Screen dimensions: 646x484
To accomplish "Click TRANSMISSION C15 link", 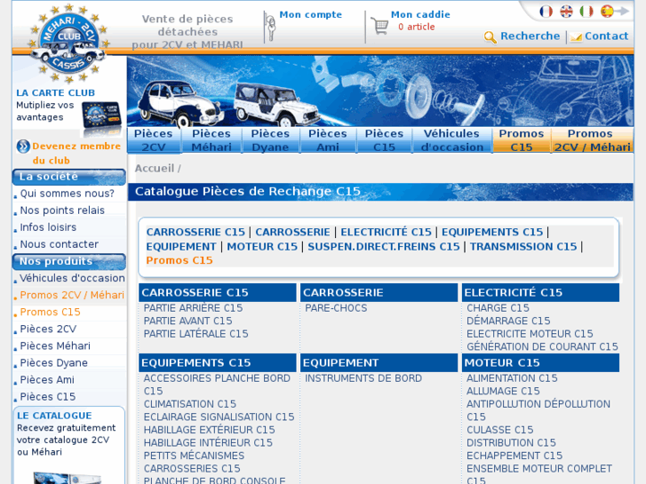I will (x=523, y=246).
